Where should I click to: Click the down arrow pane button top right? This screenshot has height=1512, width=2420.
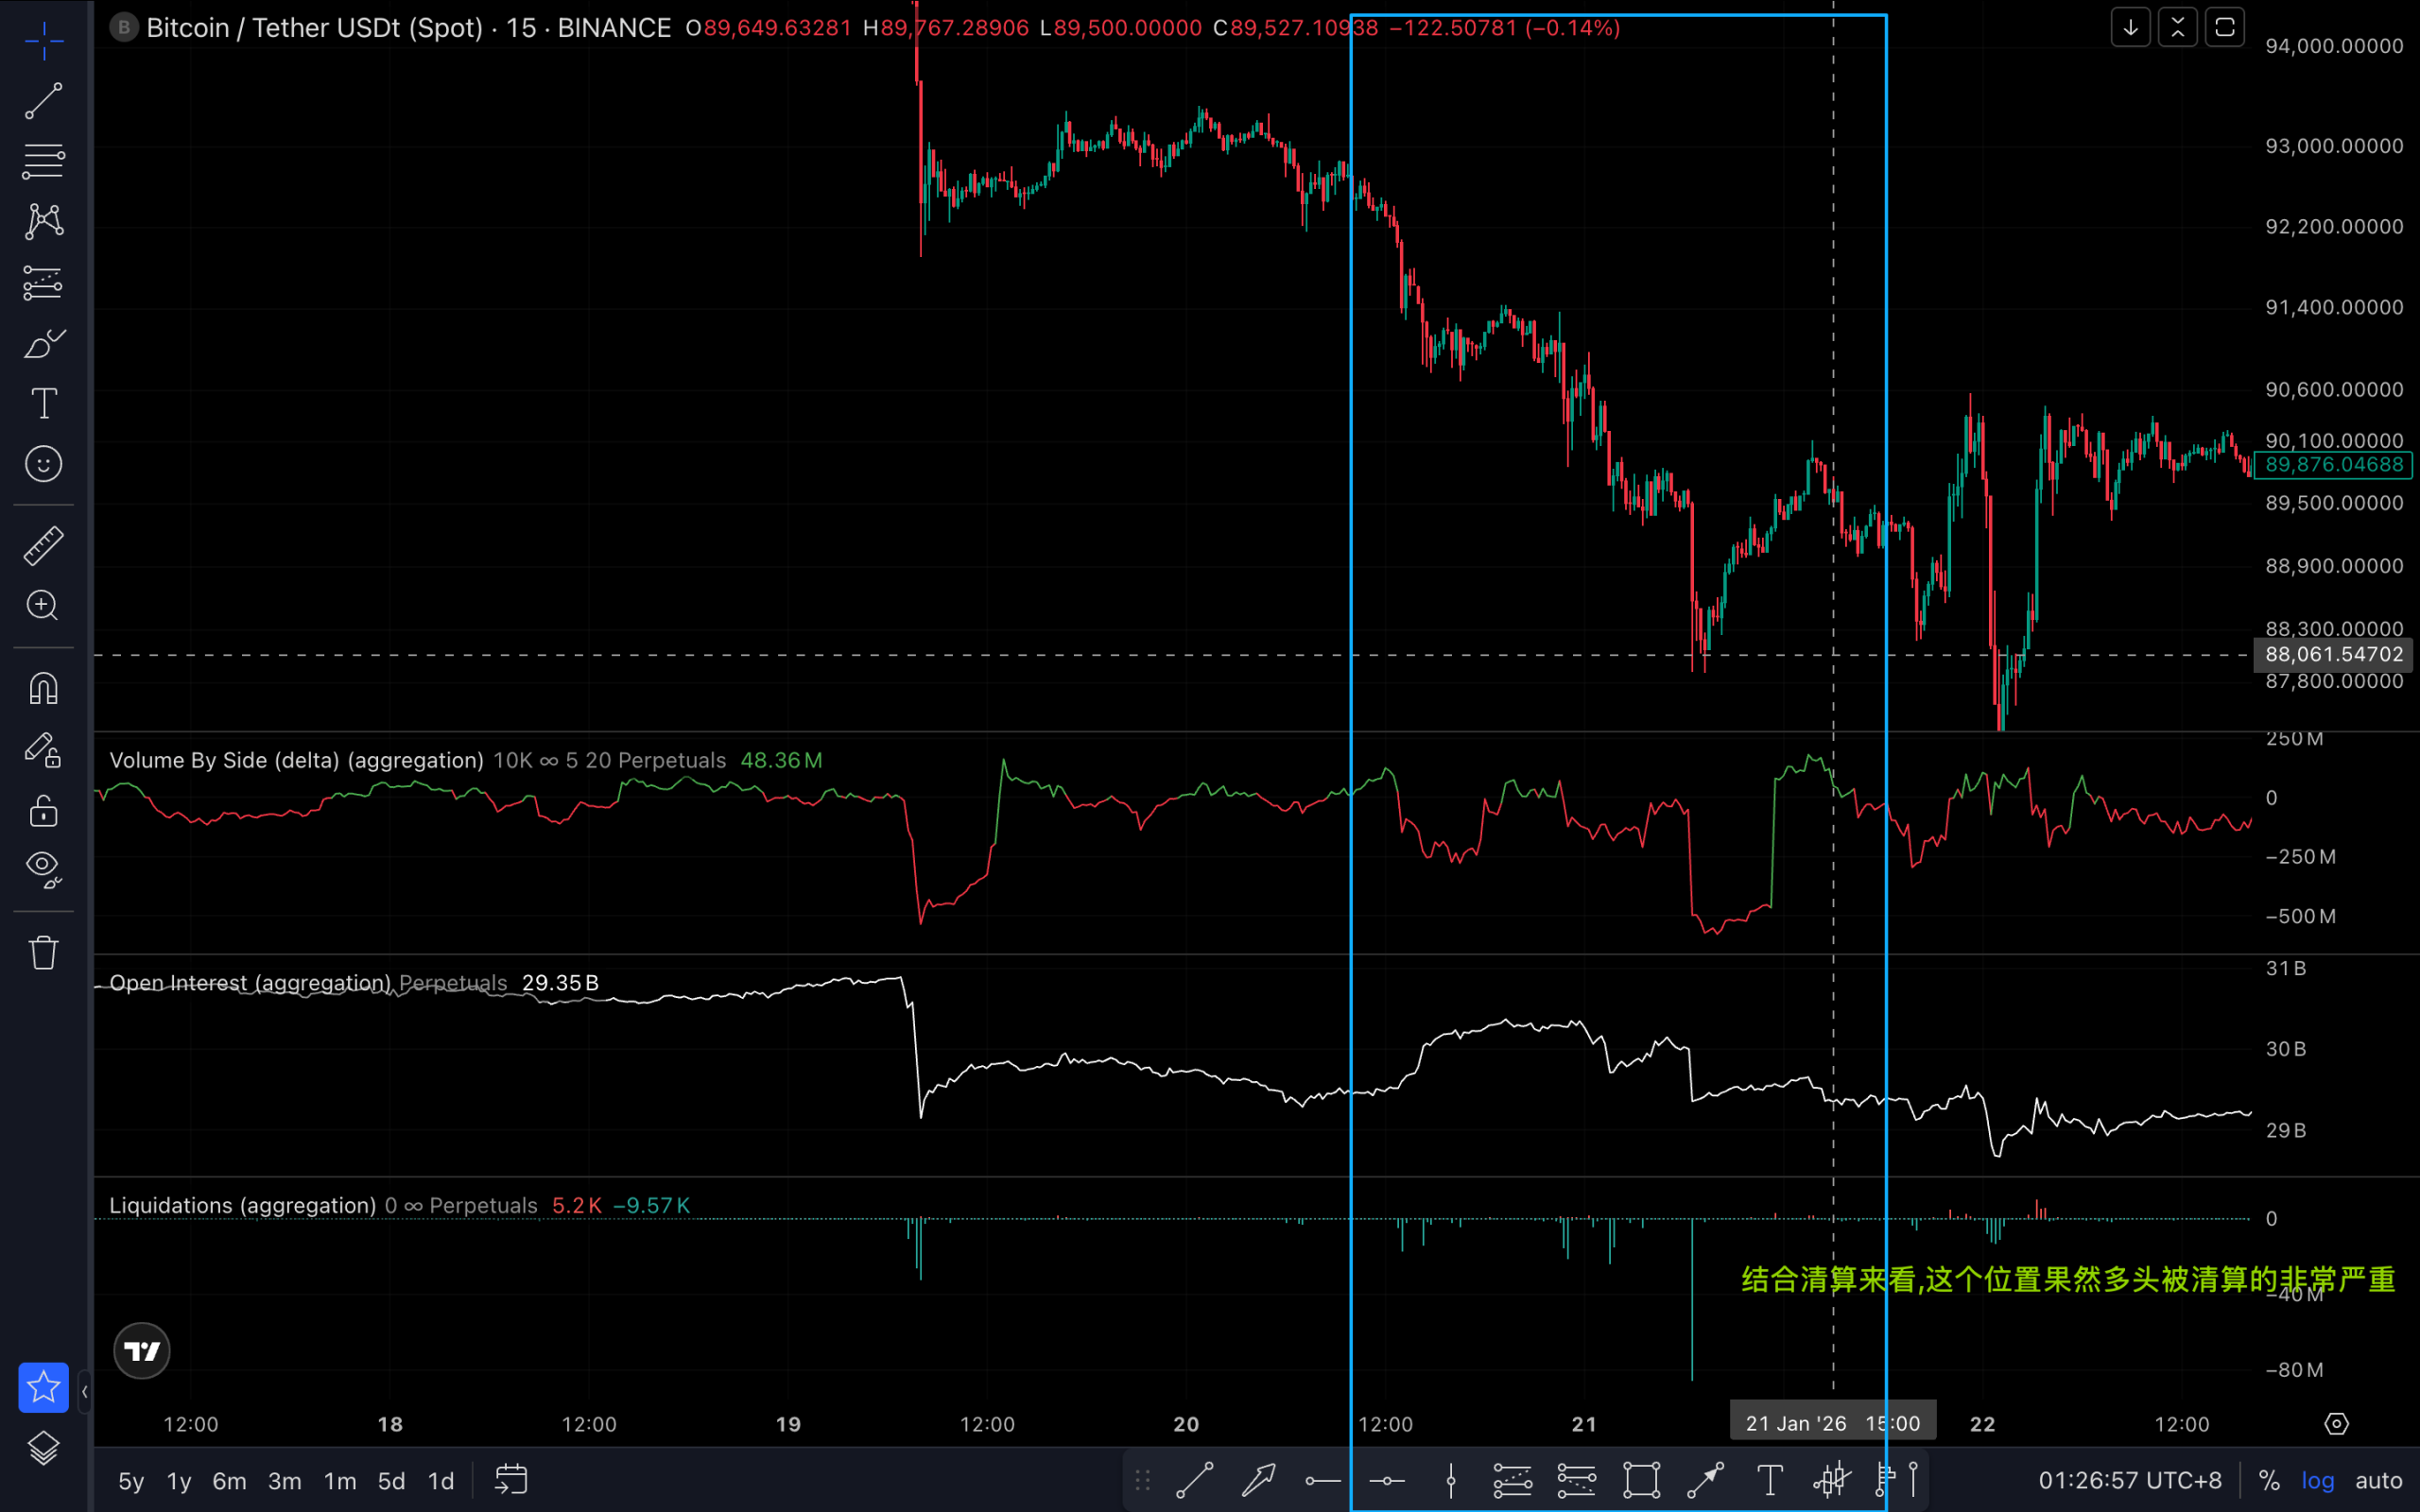(x=2130, y=27)
